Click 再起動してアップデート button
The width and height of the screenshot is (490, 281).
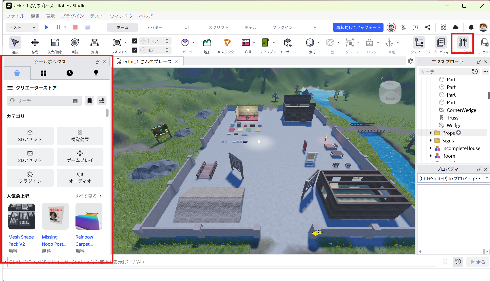tap(358, 27)
